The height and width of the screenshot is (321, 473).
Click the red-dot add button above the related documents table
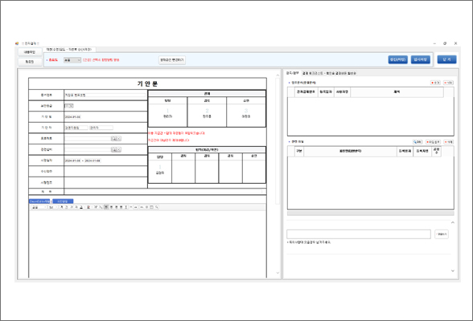pos(435,83)
